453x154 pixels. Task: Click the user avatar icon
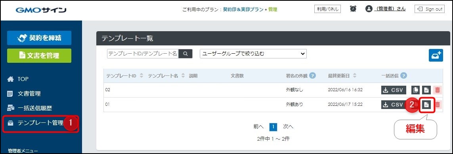(369, 9)
